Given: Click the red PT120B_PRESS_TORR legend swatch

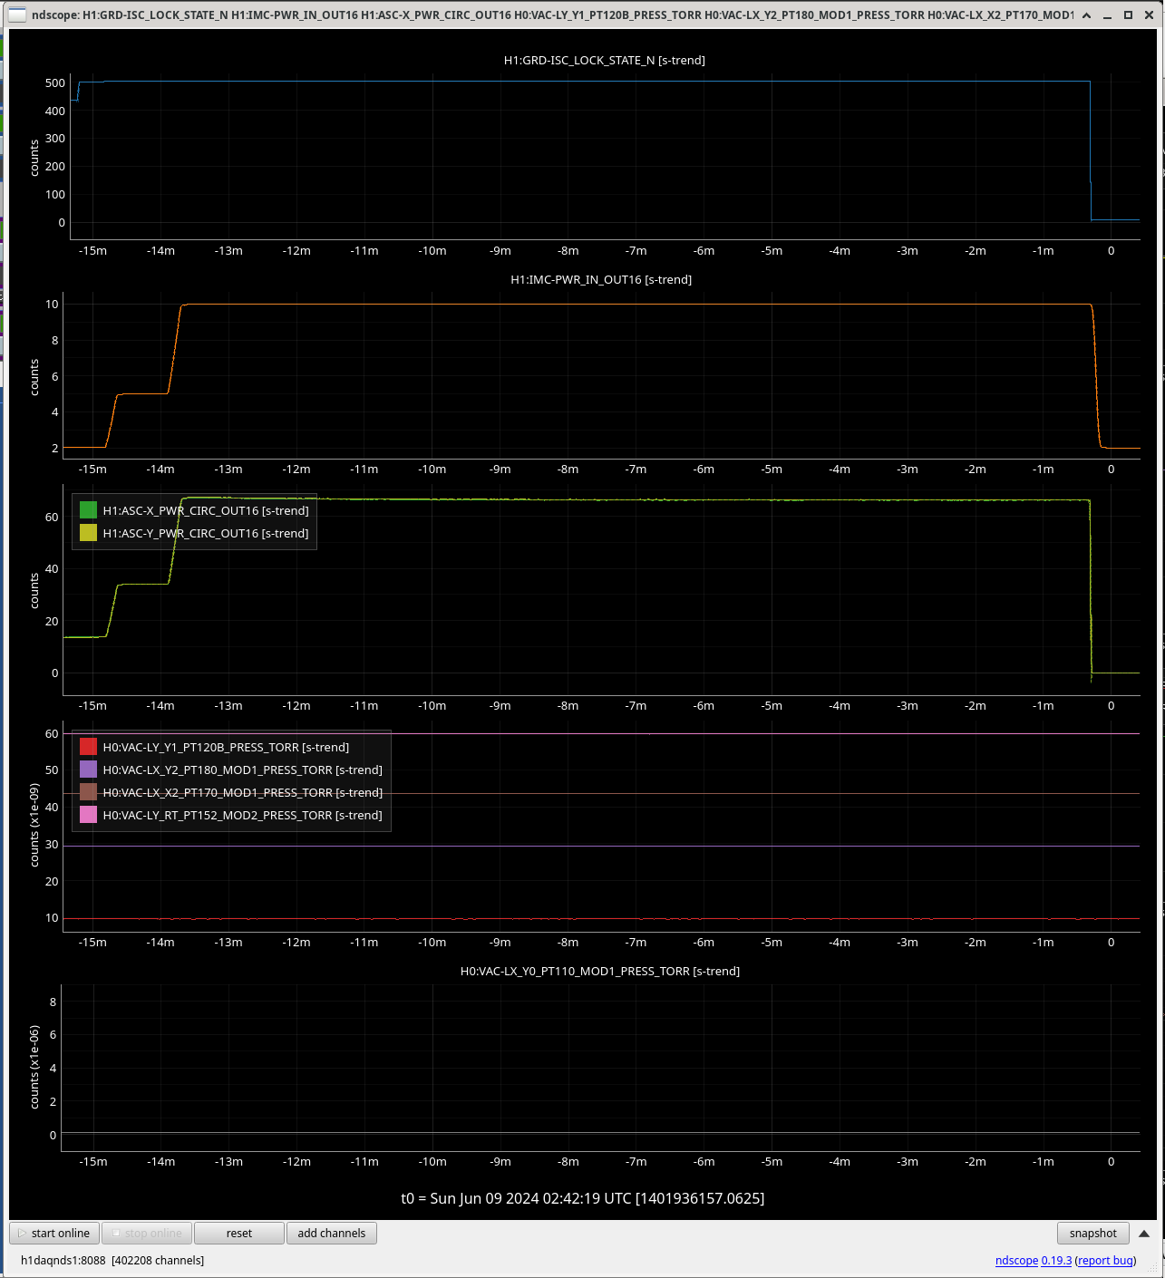Looking at the screenshot, I should coord(88,747).
